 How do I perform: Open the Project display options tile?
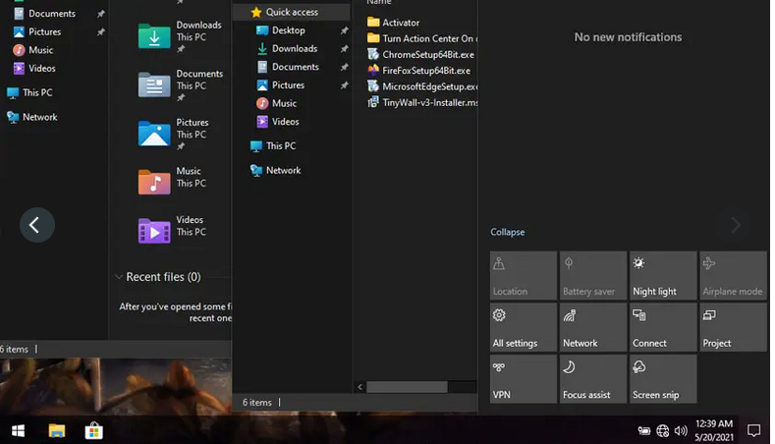coord(733,327)
